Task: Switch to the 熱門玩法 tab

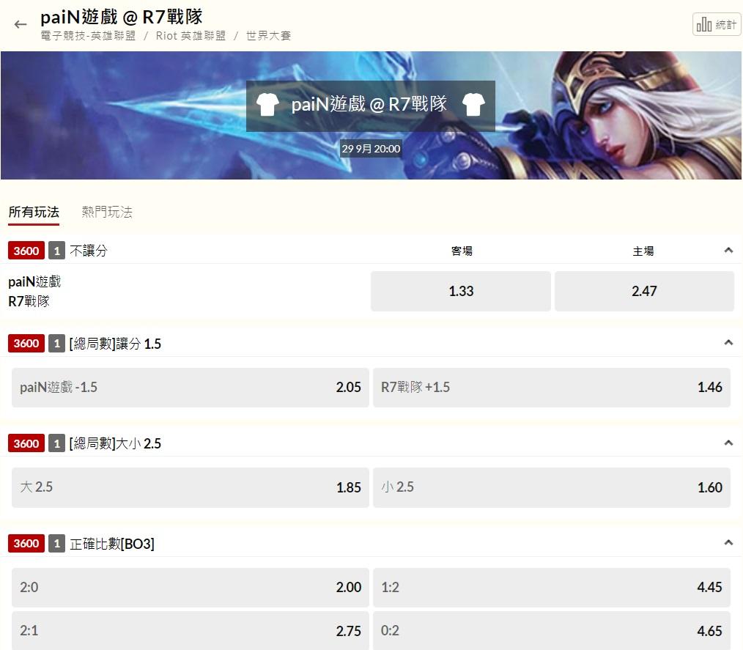Action: [x=107, y=212]
